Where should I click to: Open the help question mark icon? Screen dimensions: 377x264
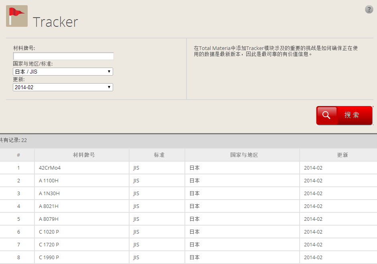[x=369, y=10]
